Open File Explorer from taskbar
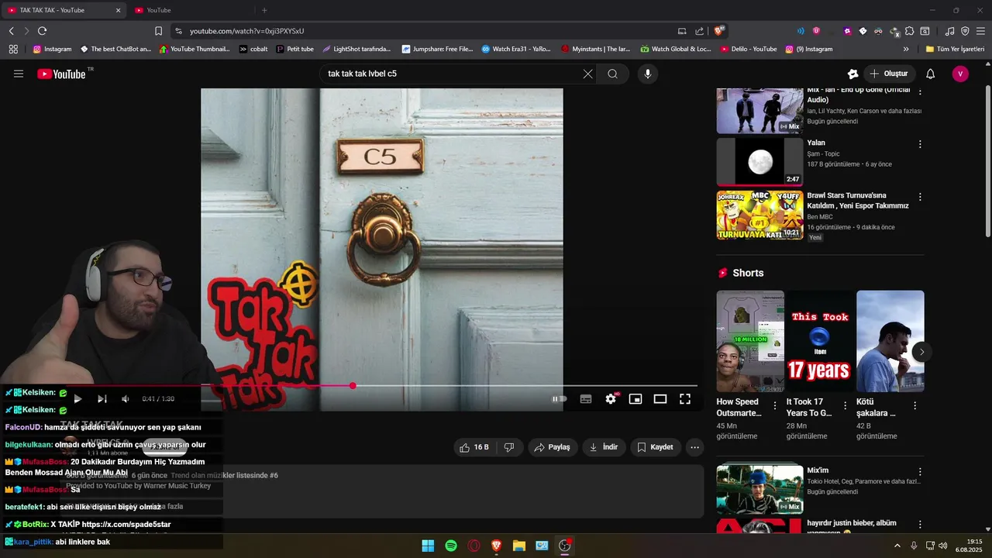This screenshot has width=992, height=558. tap(519, 546)
